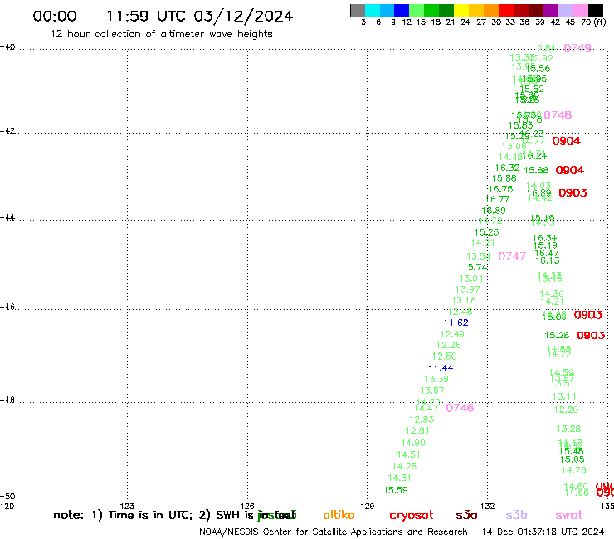The height and width of the screenshot is (539, 614).
Task: Click the 'cryosat' satellite legend label
Action: point(412,516)
